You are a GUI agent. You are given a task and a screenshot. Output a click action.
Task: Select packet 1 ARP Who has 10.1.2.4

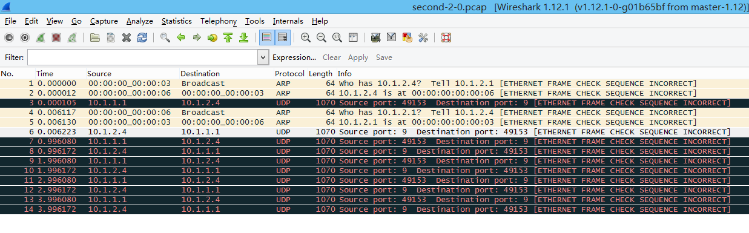click(x=374, y=84)
